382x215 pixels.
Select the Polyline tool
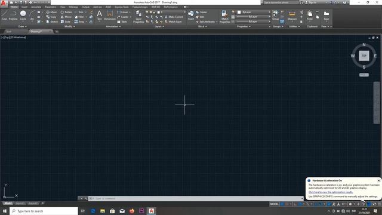[13, 15]
